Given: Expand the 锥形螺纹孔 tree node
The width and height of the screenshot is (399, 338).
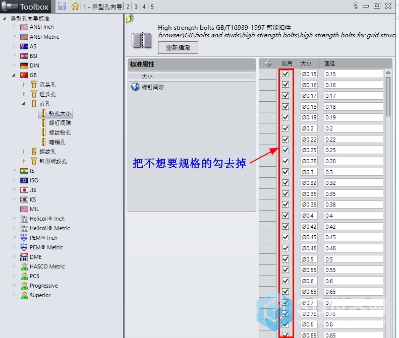Looking at the screenshot, I should pos(24,161).
